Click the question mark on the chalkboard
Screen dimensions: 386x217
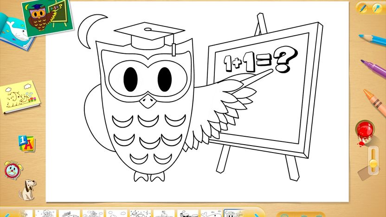point(286,60)
